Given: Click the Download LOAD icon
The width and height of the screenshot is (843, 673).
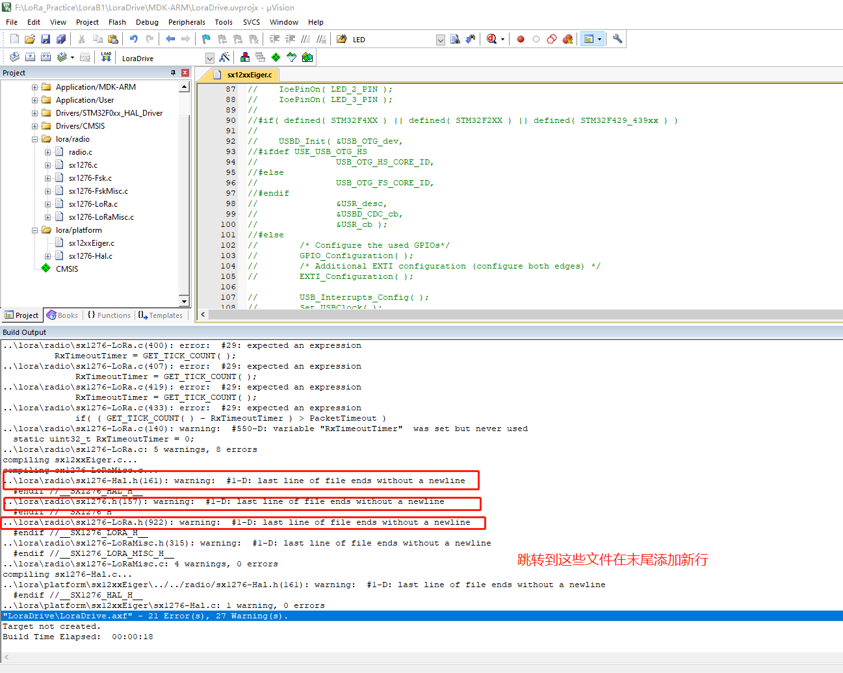Looking at the screenshot, I should pyautogui.click(x=106, y=57).
